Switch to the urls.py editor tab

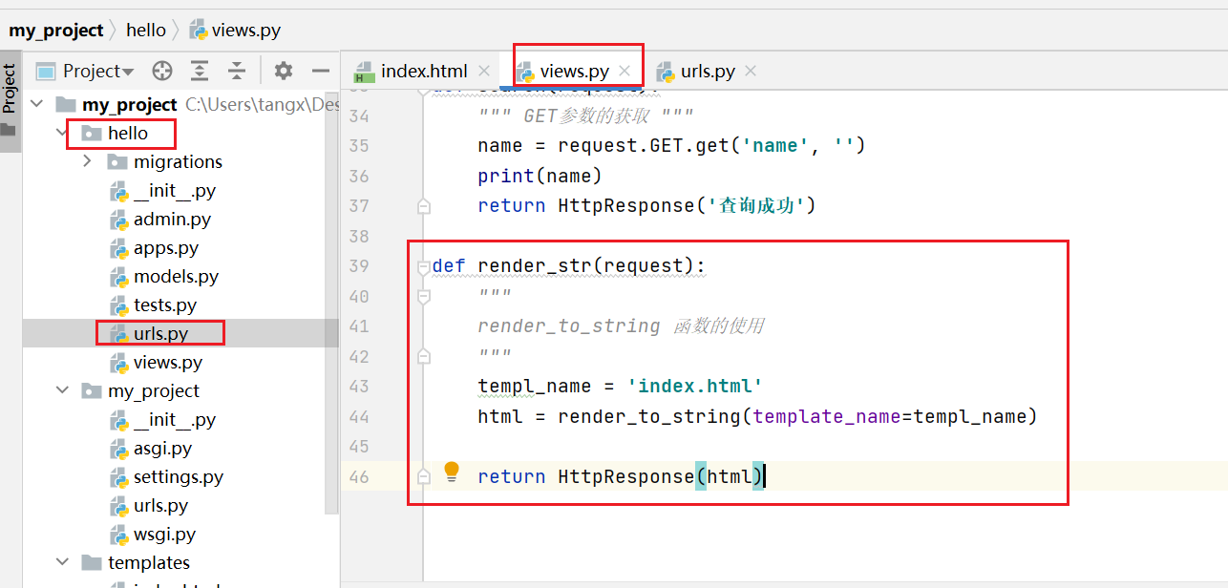[708, 71]
